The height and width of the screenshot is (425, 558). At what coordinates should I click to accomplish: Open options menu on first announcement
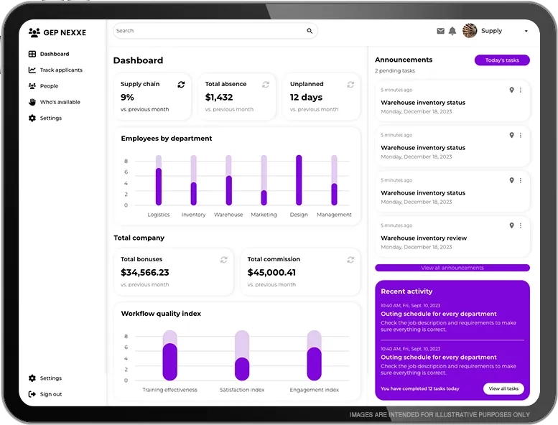pos(521,90)
